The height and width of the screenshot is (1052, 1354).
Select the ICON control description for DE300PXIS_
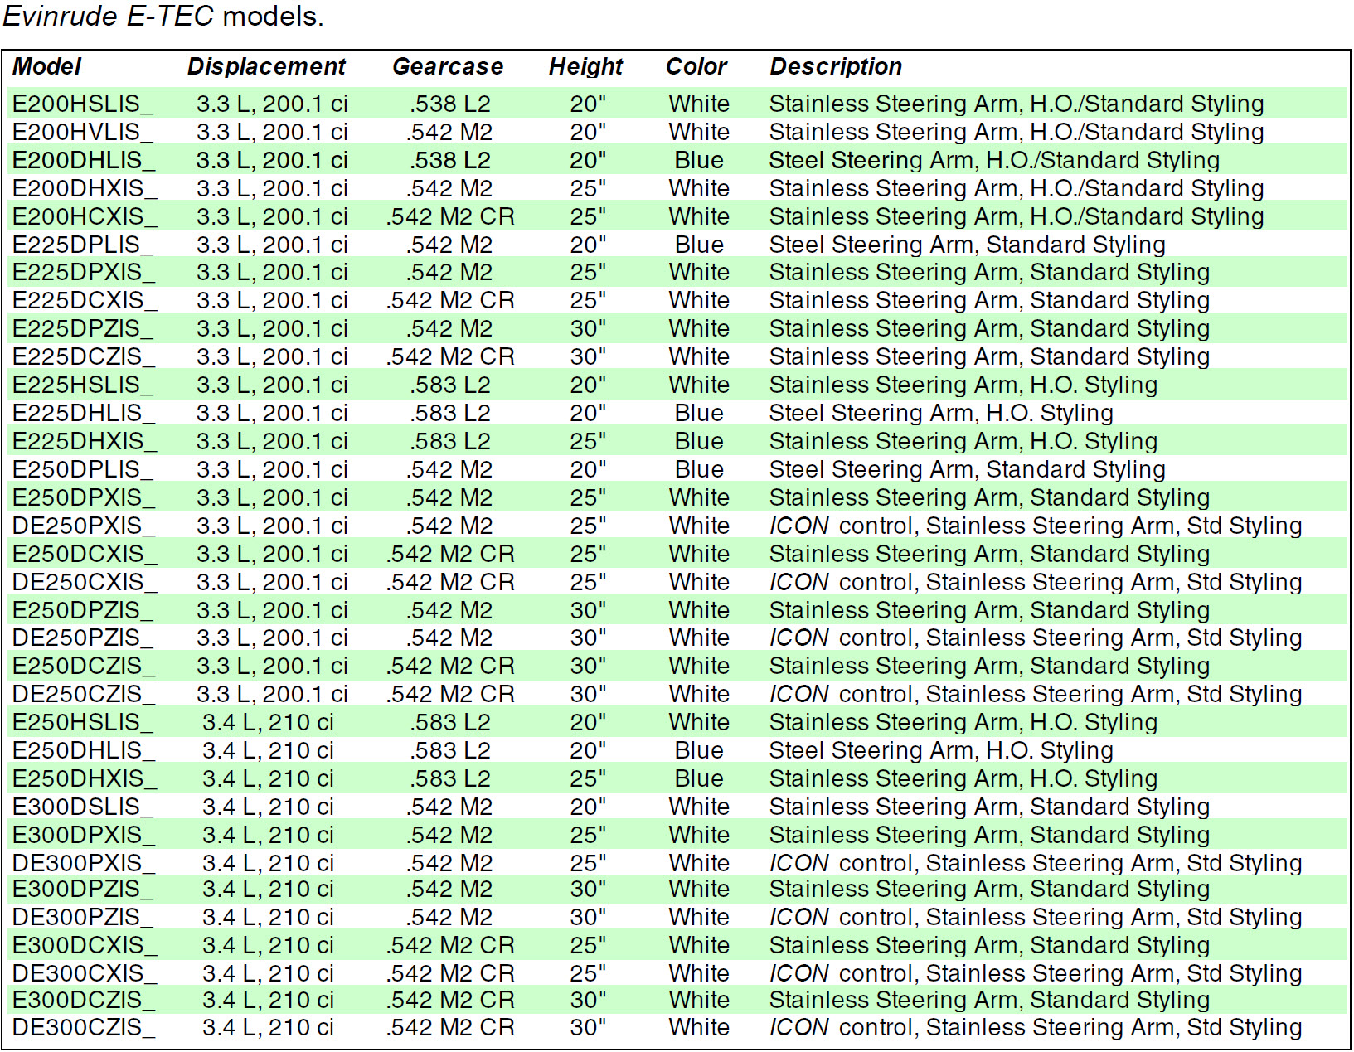pyautogui.click(x=1036, y=863)
